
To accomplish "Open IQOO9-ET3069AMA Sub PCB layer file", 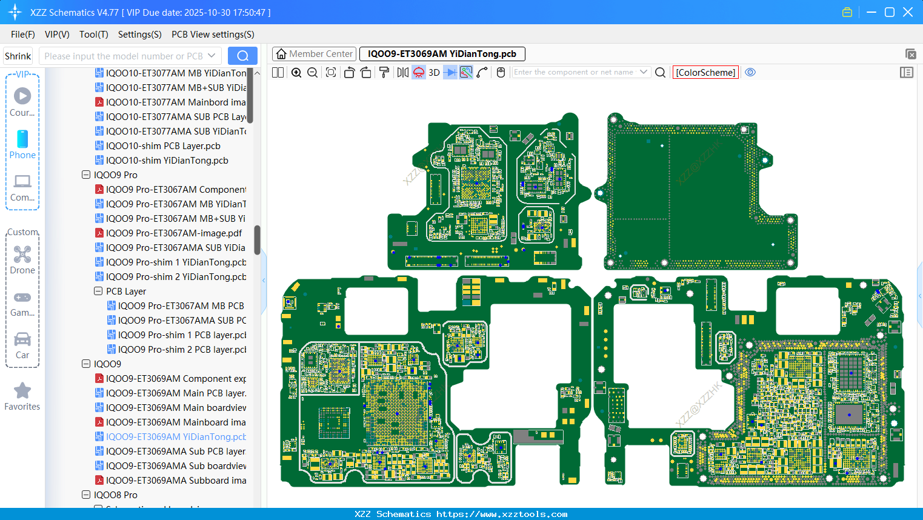I will (170, 451).
